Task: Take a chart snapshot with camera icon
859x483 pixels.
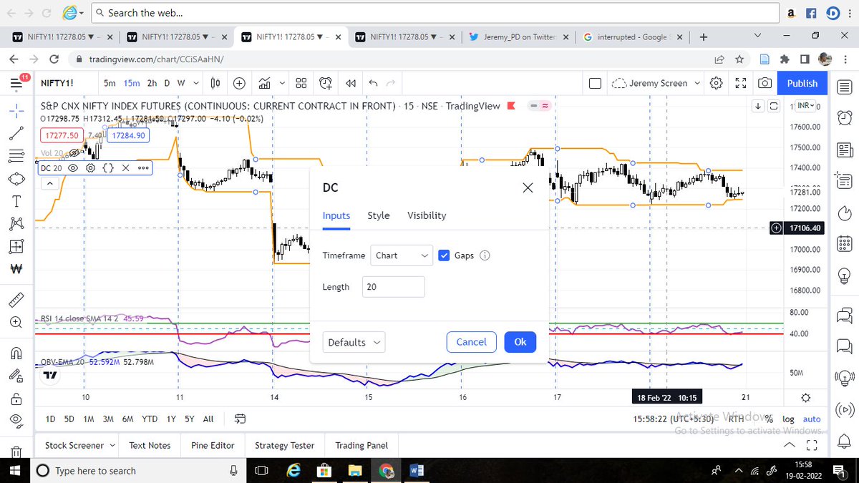Action: tap(765, 83)
